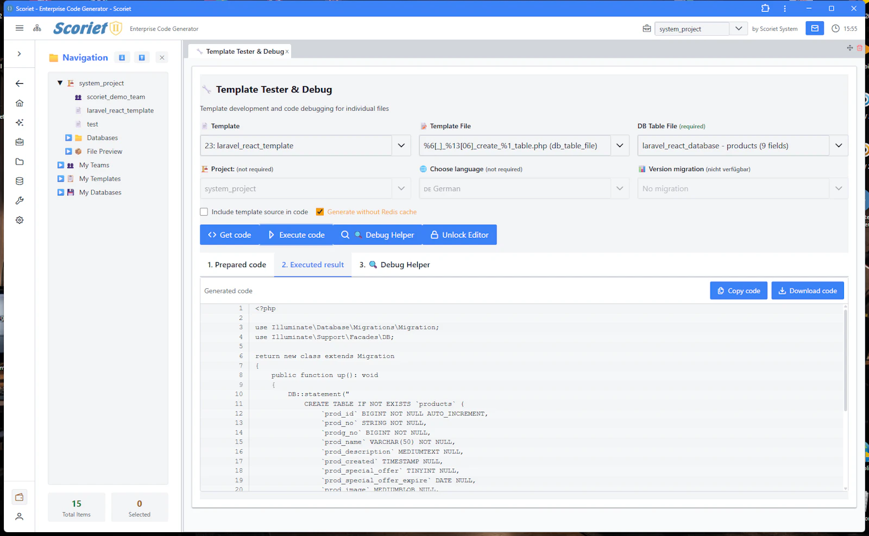Click the briefcase icon beside project selector
Screen dimensions: 869x536
[646, 29]
